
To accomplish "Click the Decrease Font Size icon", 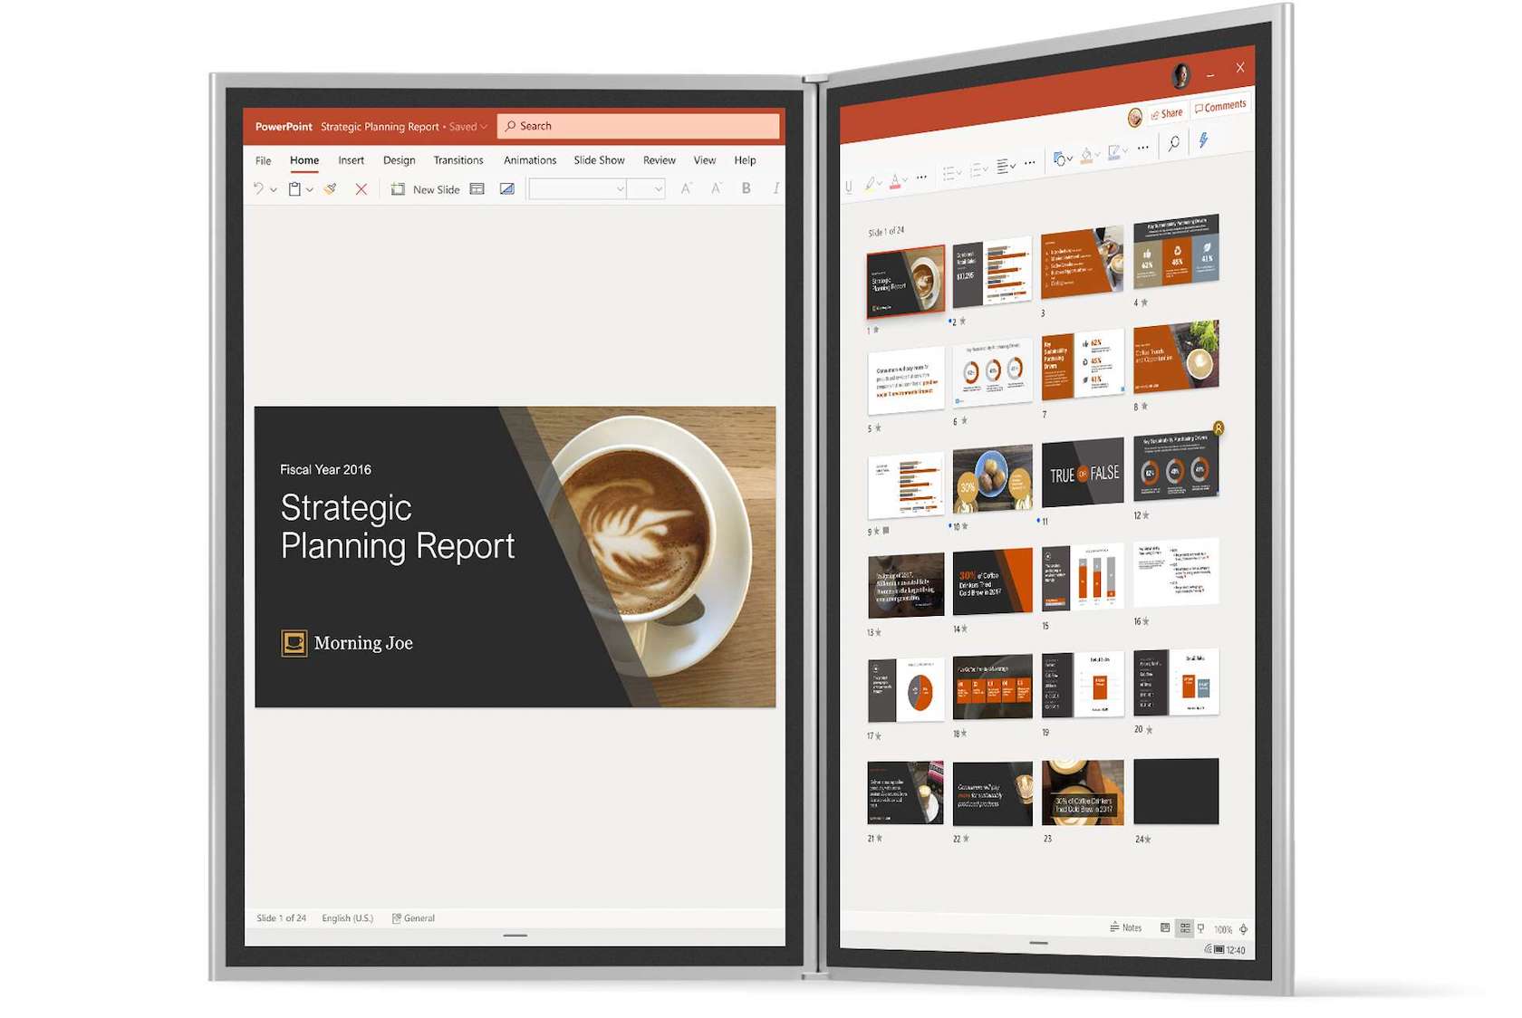I will tap(717, 188).
